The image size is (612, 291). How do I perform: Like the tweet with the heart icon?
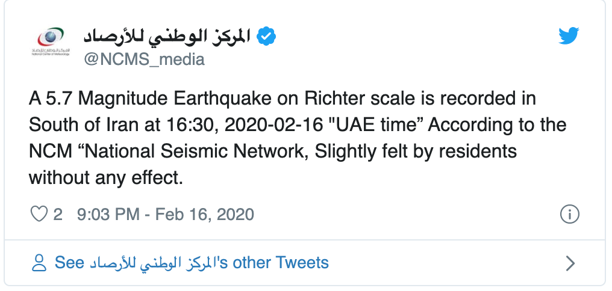(x=39, y=215)
